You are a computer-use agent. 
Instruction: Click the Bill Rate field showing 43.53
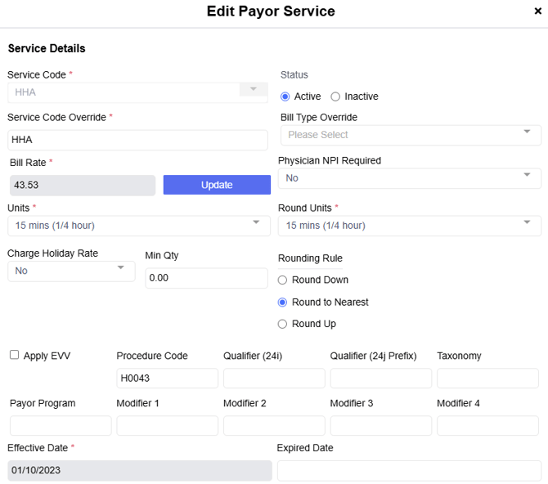pos(83,186)
